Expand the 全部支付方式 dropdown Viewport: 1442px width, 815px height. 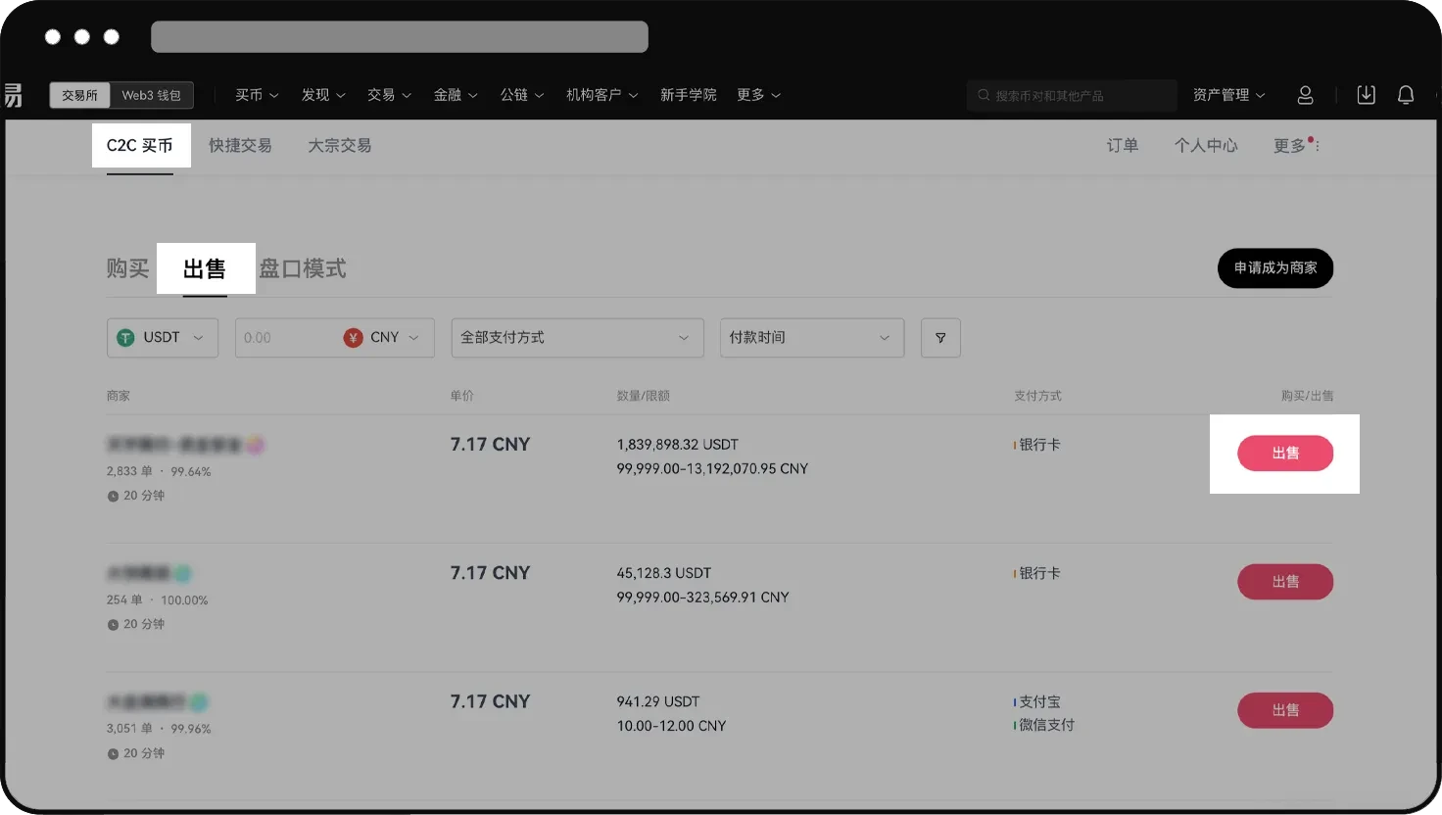(x=576, y=337)
